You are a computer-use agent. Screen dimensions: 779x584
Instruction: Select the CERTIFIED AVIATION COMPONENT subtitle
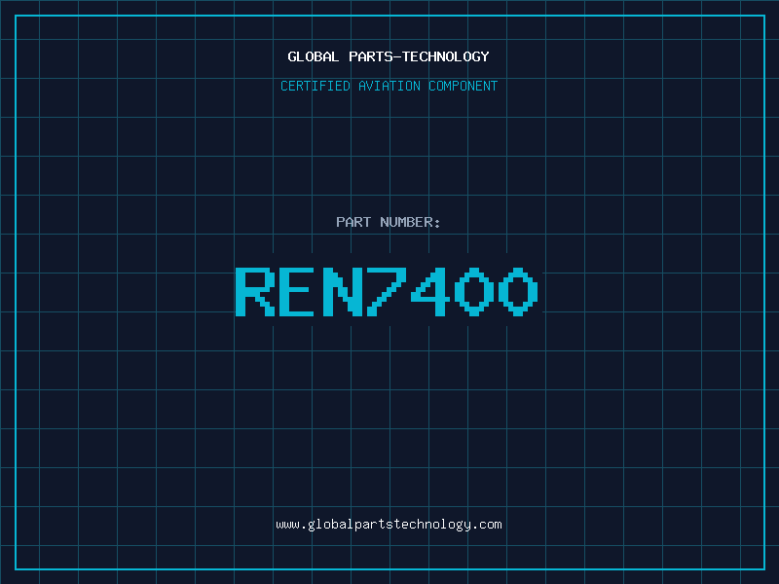(x=389, y=86)
